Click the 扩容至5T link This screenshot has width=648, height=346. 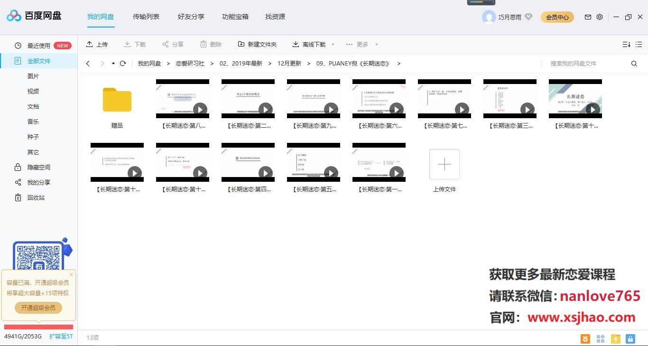[x=61, y=337]
